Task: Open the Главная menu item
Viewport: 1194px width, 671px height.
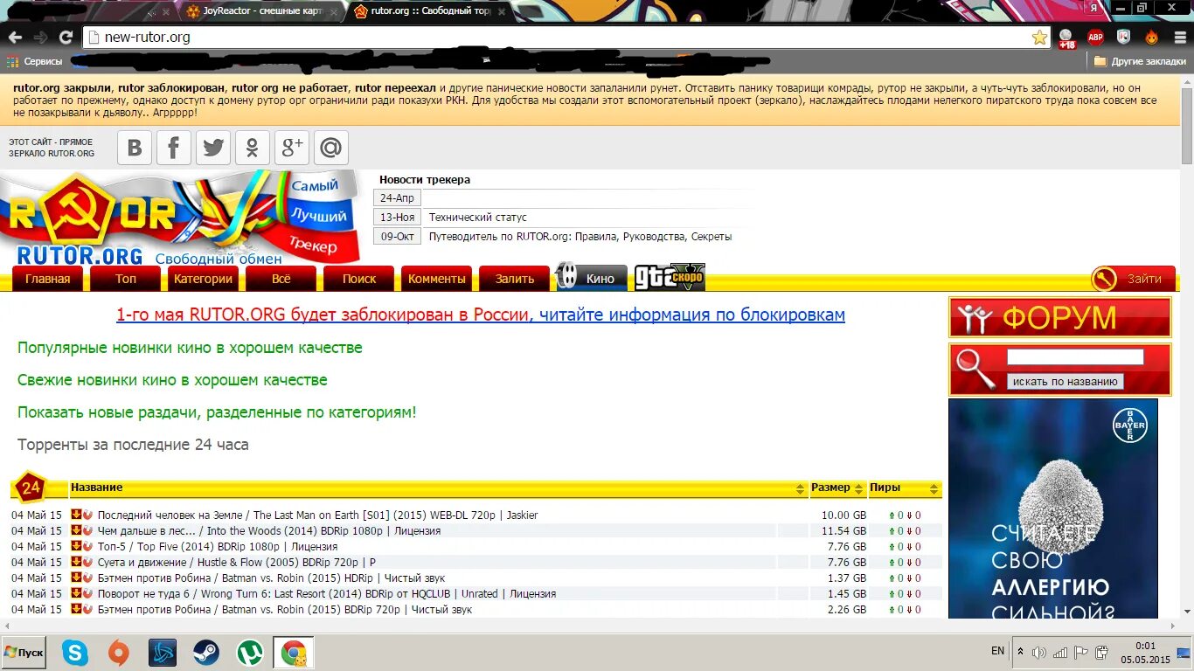Action: click(x=48, y=279)
